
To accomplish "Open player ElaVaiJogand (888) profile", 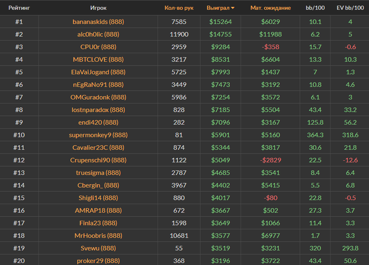I will click(98, 72).
